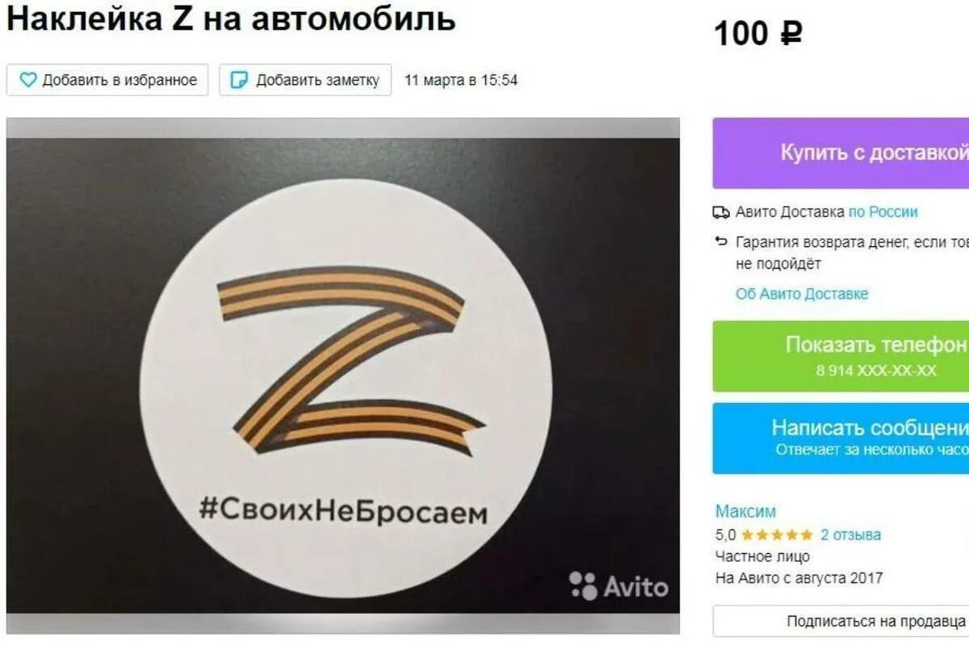Add listing with Добавить в избранное button
This screenshot has width=969, height=646.
point(107,80)
